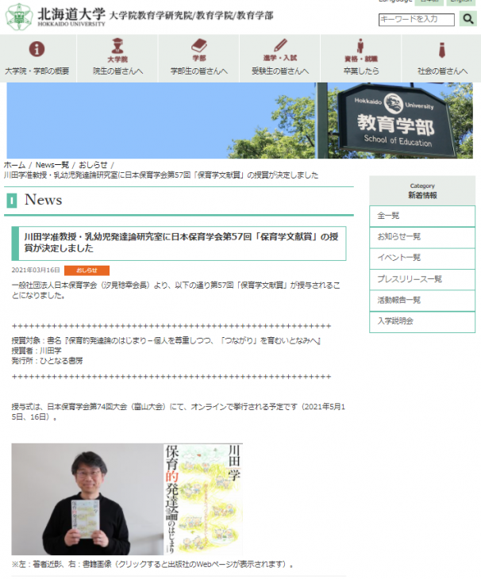The width and height of the screenshot is (481, 579).
Task: Select イベント一覧 in the category sidebar
Action: point(422,258)
